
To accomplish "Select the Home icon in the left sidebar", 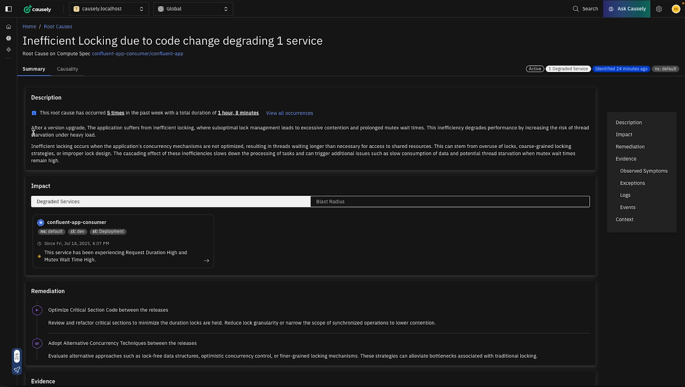I will [x=7, y=26].
